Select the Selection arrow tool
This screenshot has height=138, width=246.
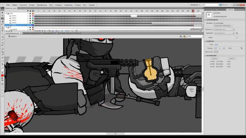click(2, 13)
